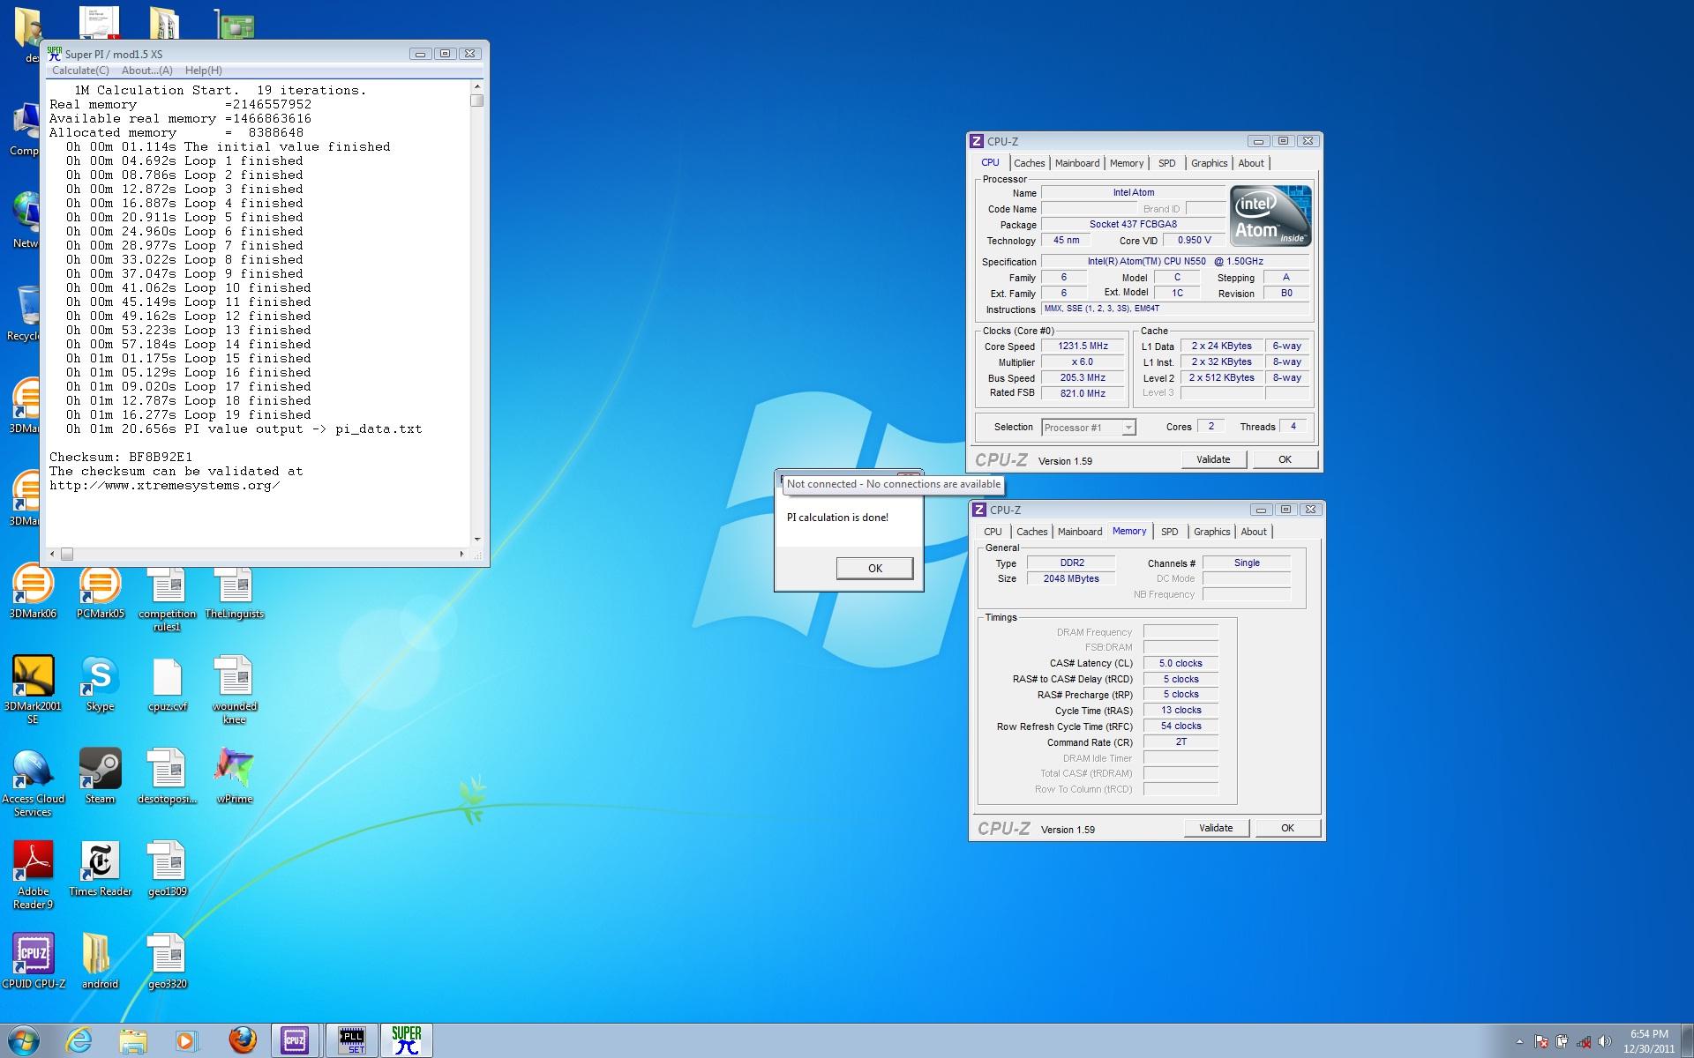Open Windows Media Player from taskbar

(187, 1040)
